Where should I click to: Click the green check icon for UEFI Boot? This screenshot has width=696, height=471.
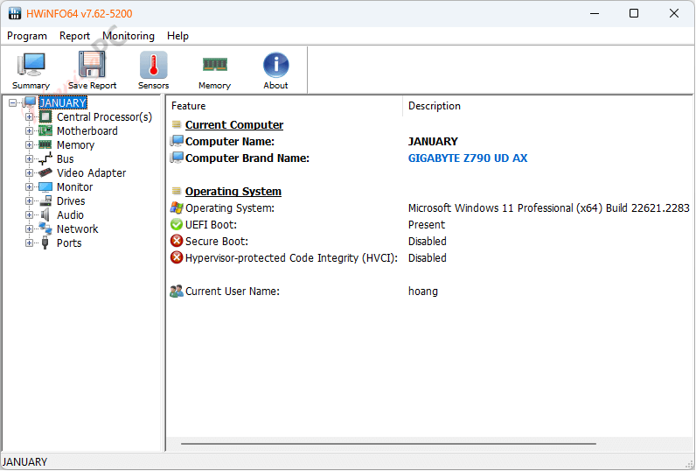point(177,224)
